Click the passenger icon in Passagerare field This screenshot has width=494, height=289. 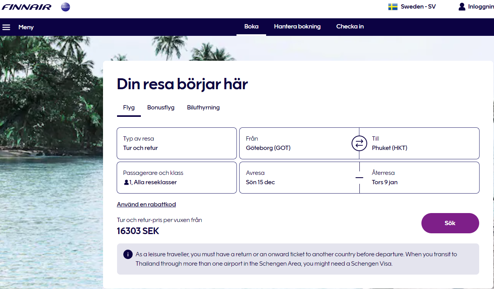(126, 182)
